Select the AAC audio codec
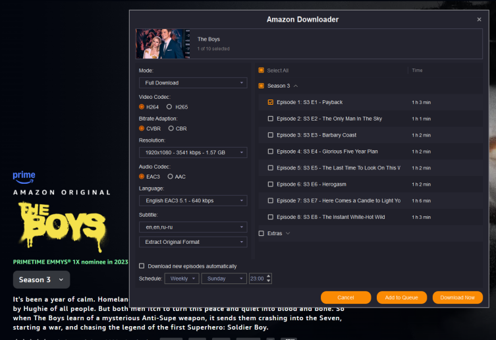The image size is (496, 340). click(170, 177)
